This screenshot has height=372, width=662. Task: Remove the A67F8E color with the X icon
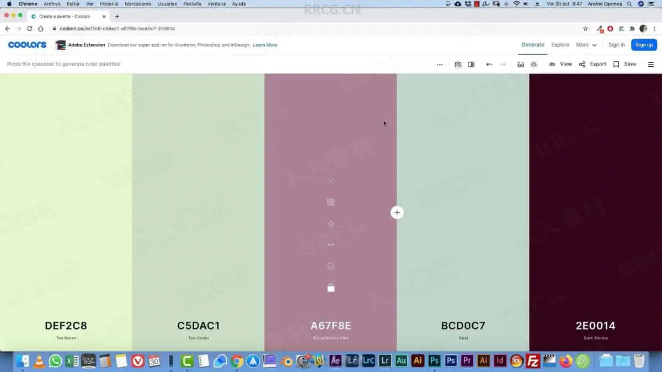(331, 181)
